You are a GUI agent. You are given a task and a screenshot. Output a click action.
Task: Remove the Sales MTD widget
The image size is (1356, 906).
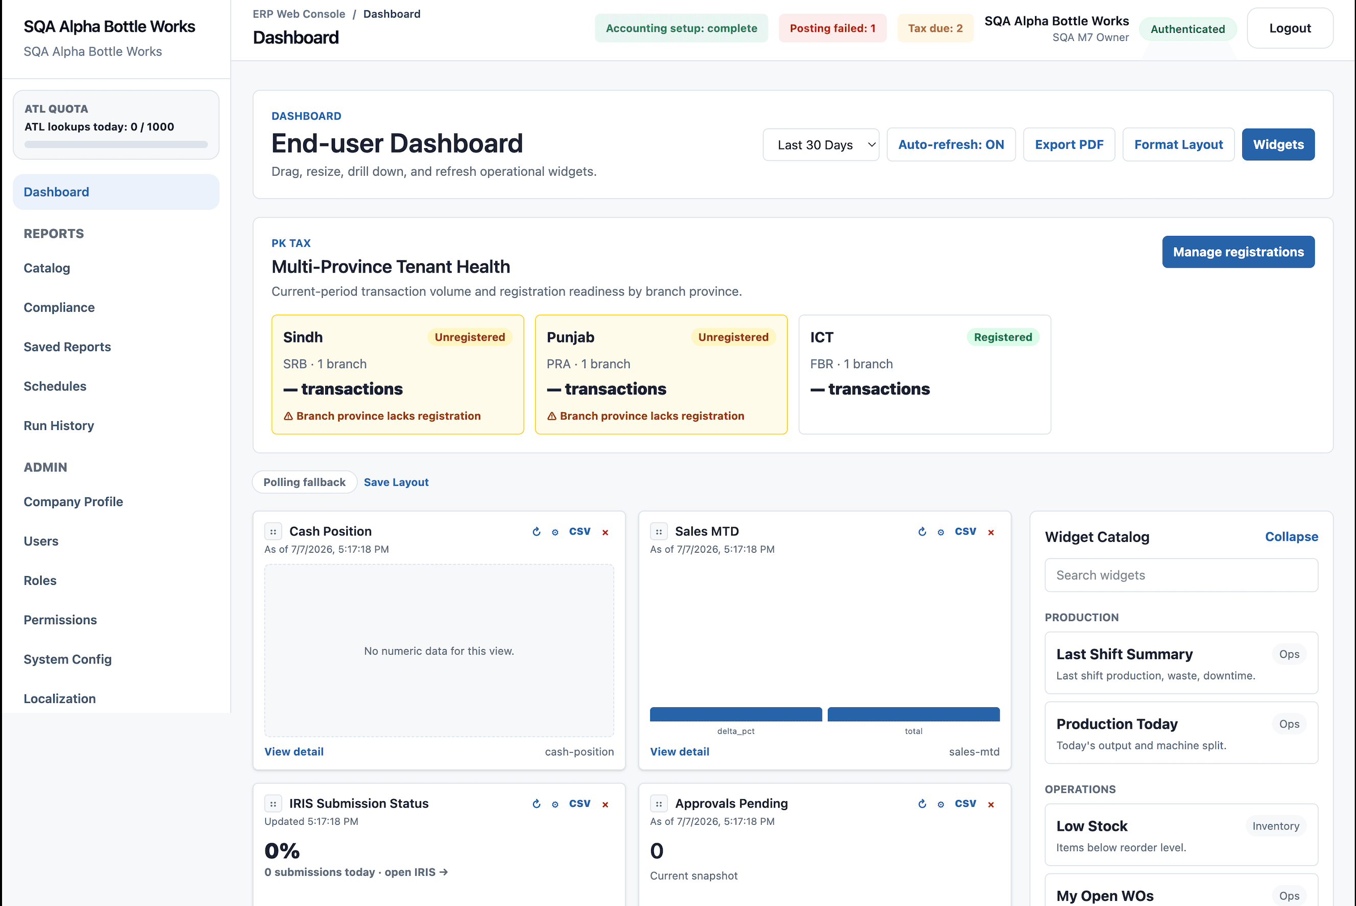pyautogui.click(x=991, y=532)
